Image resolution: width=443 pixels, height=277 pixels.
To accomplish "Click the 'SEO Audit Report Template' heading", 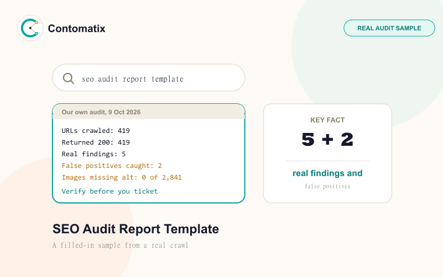I will pos(136,229).
